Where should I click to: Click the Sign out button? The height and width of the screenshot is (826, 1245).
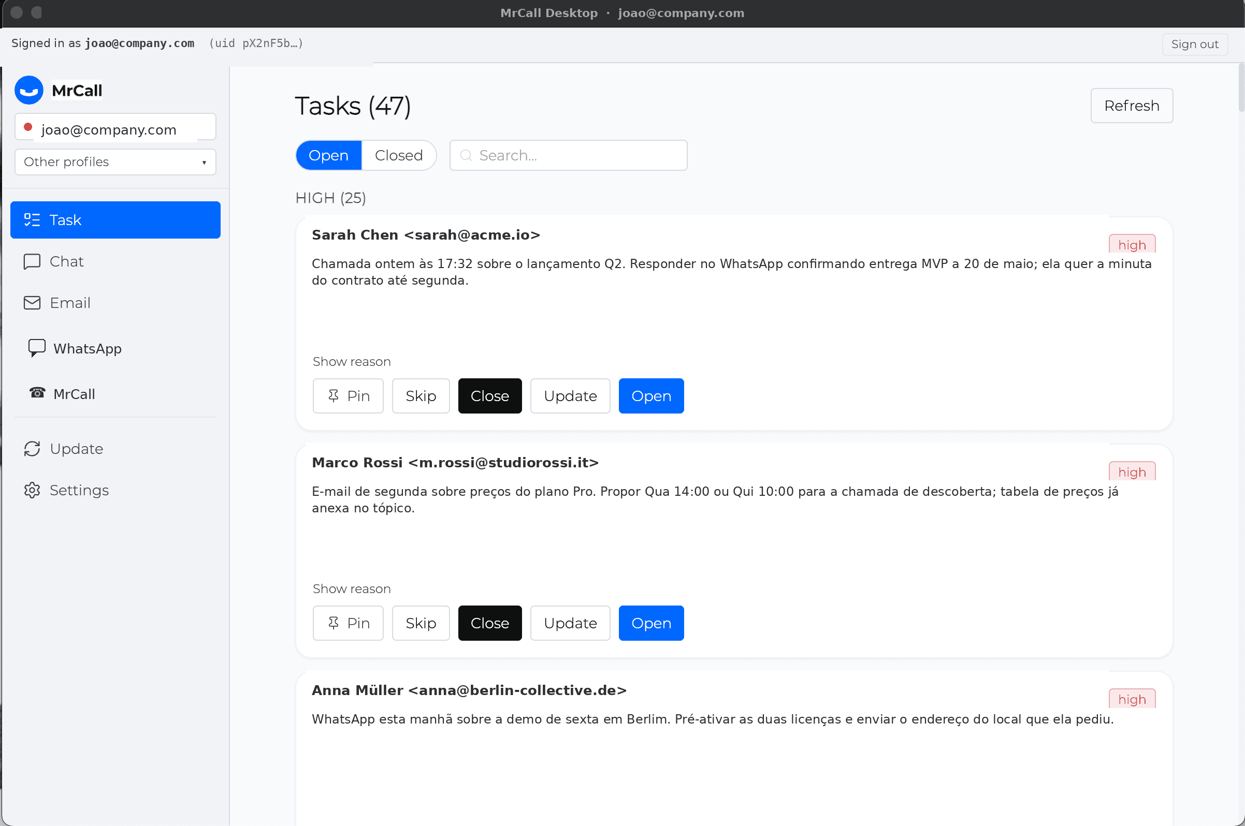coord(1195,43)
